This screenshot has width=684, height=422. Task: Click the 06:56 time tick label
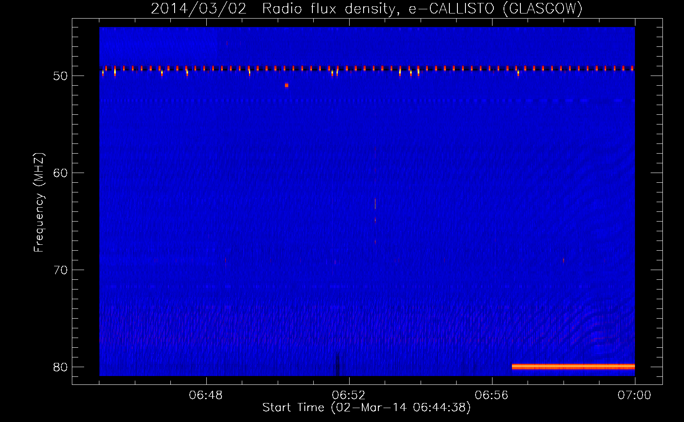(492, 395)
